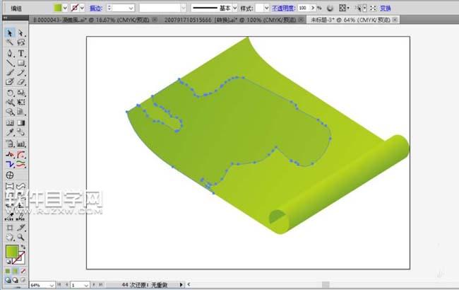
Task: Open the 变换 transform panel link
Action: click(x=386, y=8)
